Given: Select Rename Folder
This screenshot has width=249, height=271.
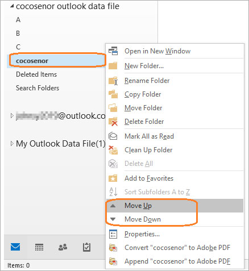Looking at the screenshot, I should pos(175,81).
